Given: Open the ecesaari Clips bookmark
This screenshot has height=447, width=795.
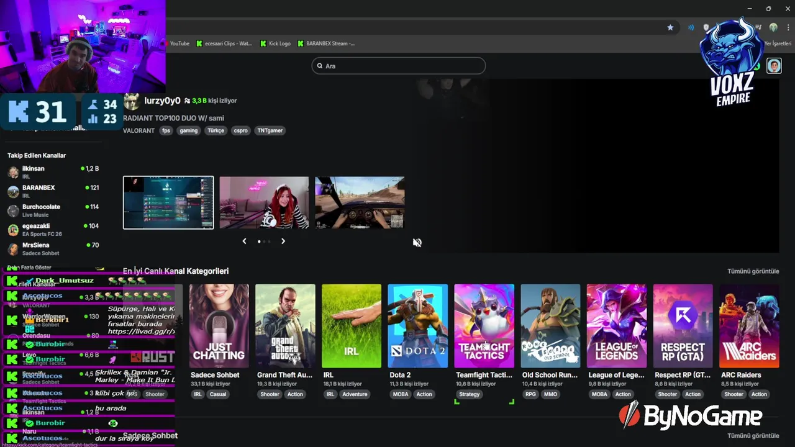Looking at the screenshot, I should pyautogui.click(x=224, y=43).
